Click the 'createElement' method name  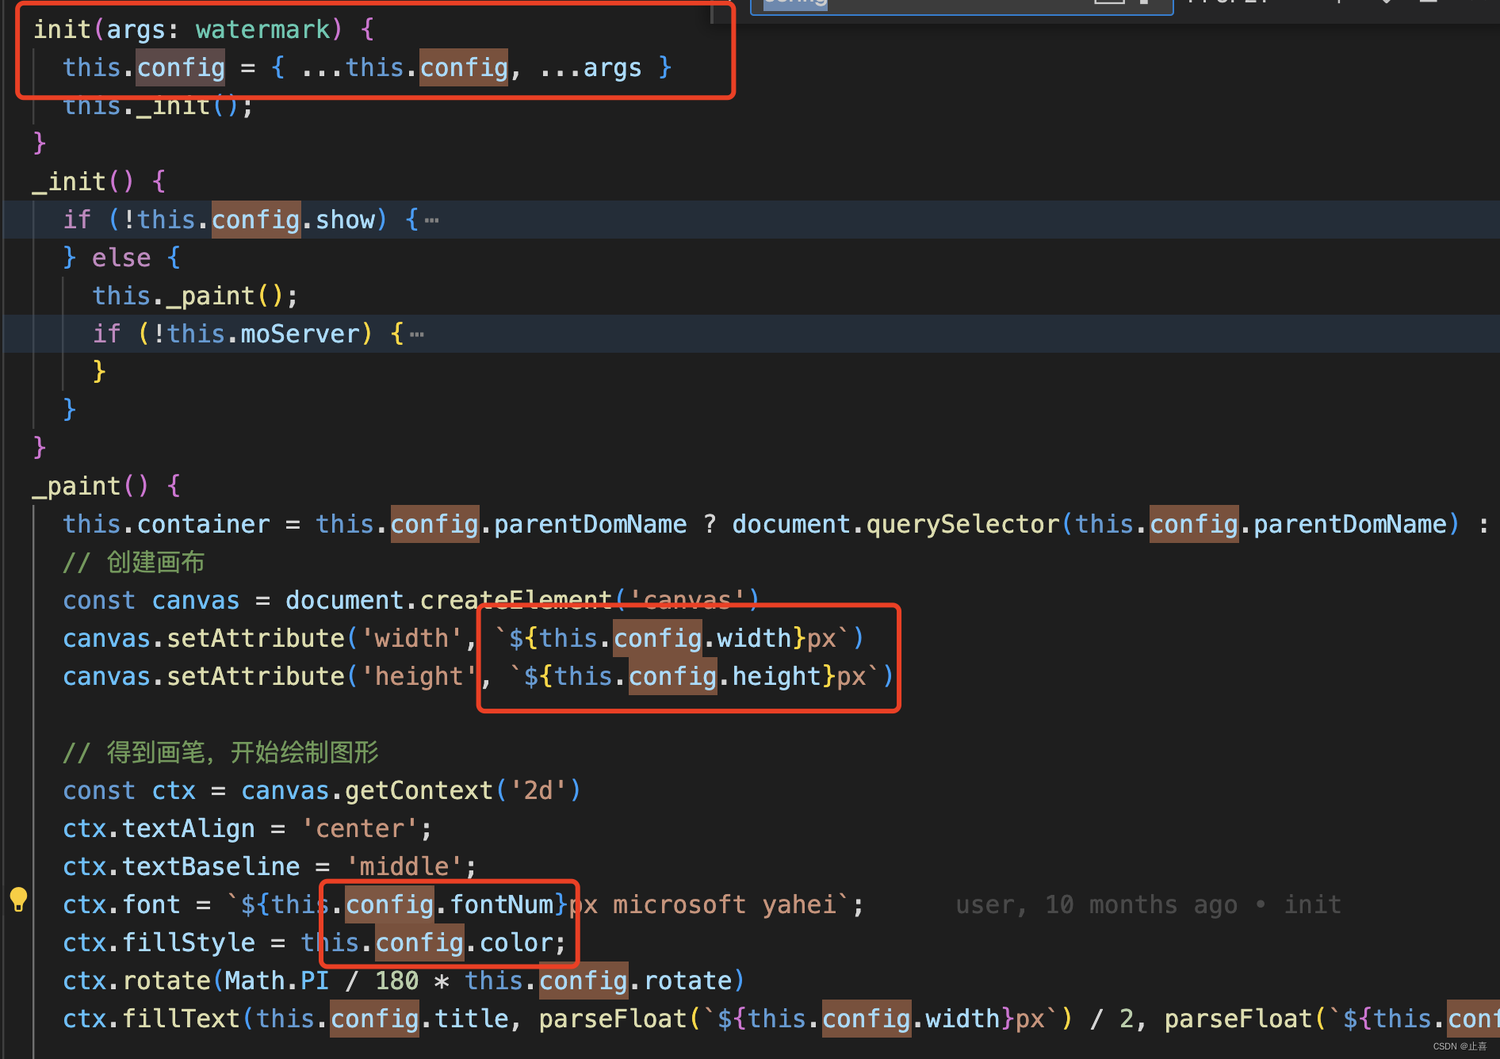click(516, 600)
